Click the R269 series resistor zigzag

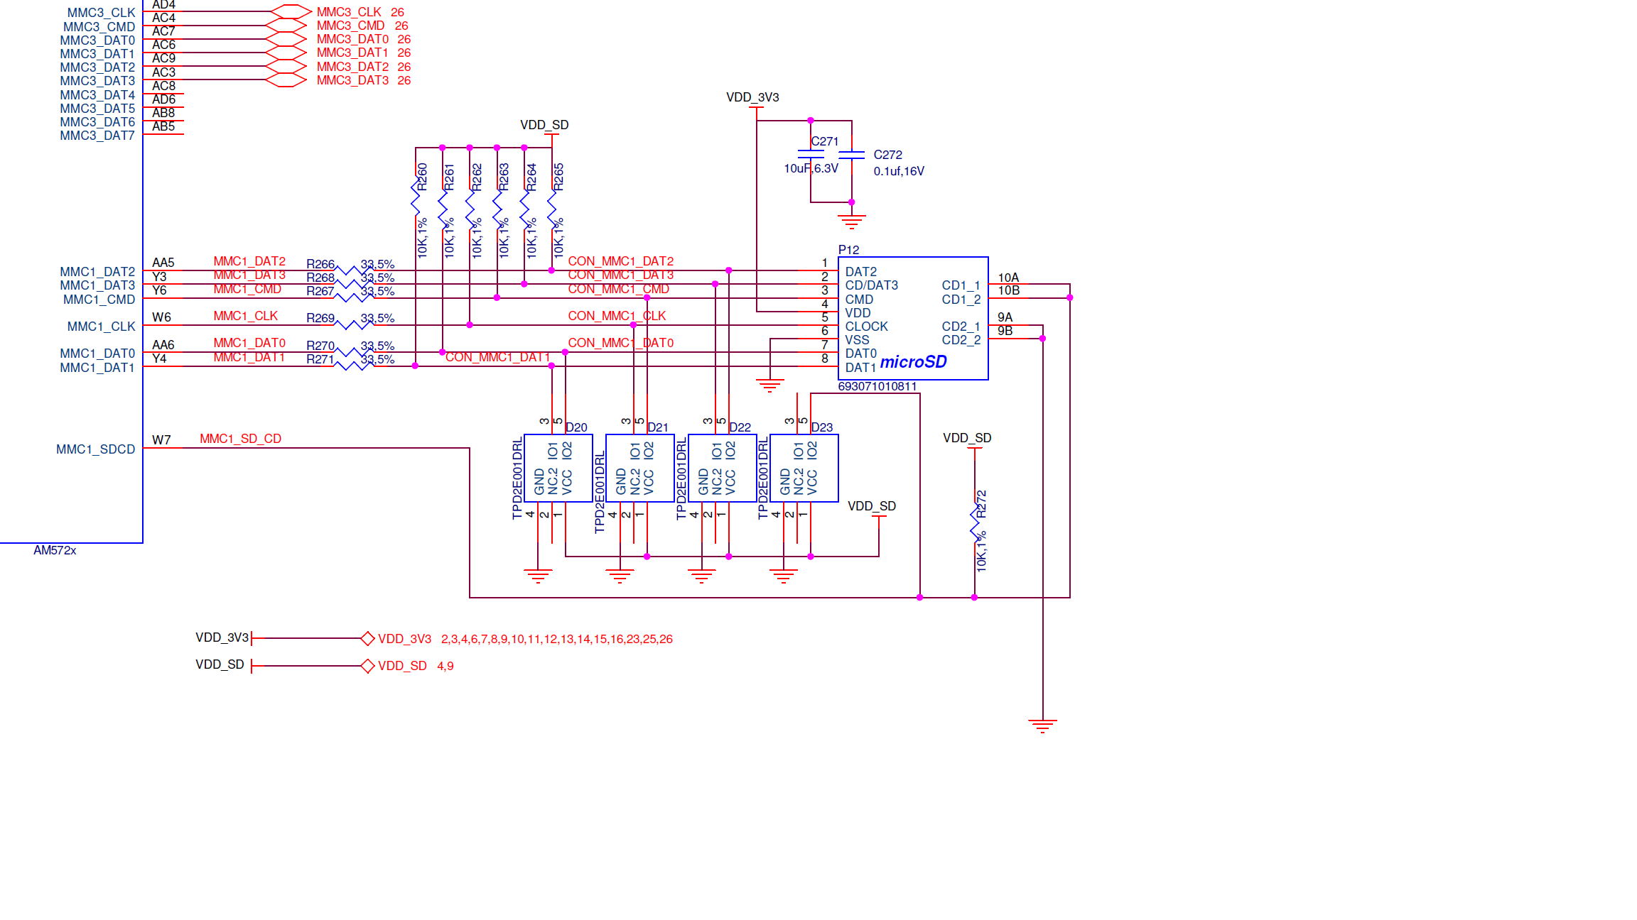(353, 324)
